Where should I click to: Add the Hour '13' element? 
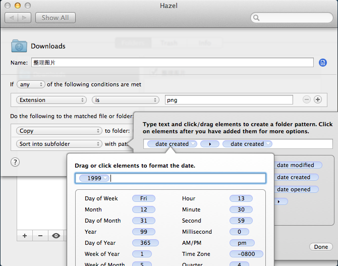241,198
